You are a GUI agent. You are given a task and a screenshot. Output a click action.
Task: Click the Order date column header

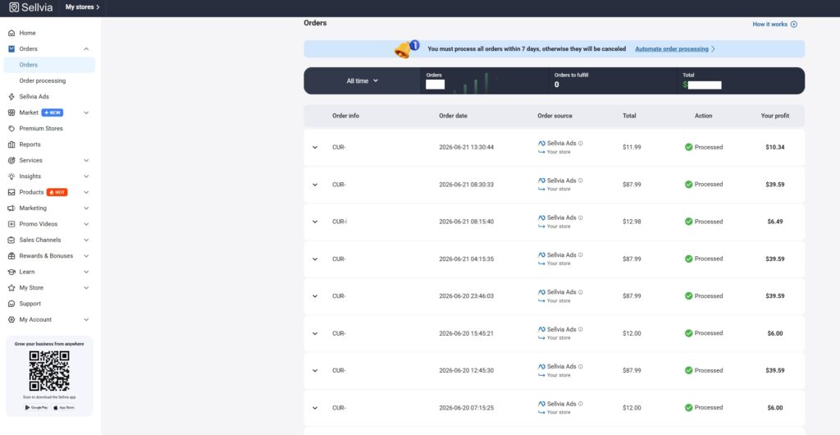click(x=453, y=116)
